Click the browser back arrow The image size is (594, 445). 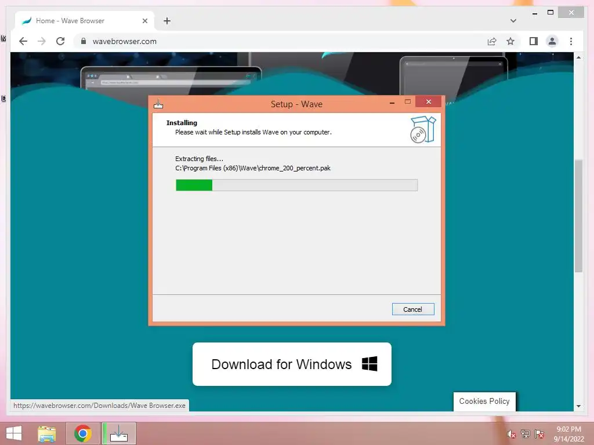(x=23, y=41)
